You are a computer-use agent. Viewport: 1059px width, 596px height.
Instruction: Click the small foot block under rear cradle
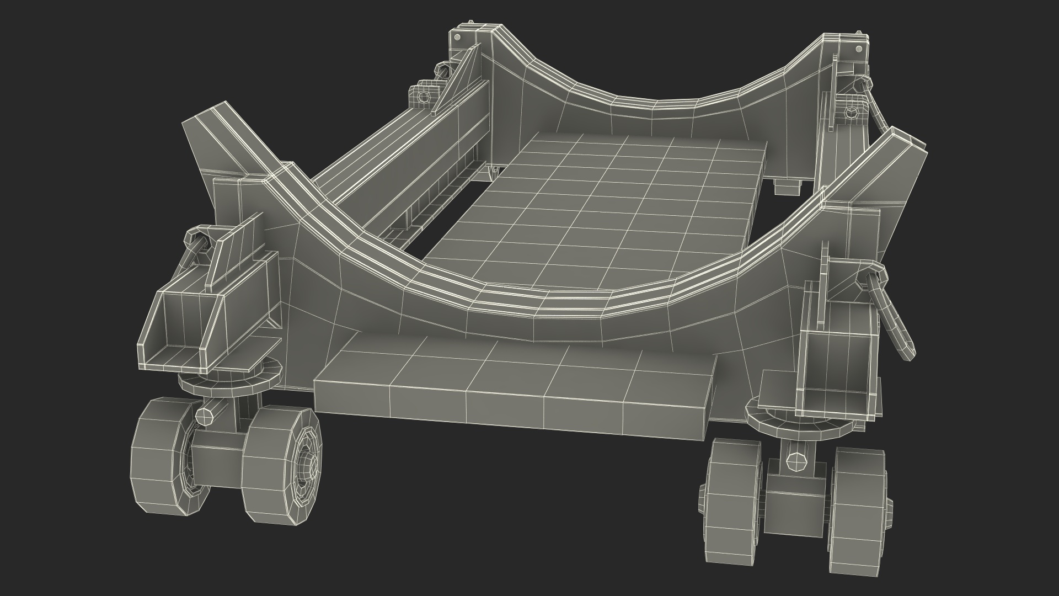click(787, 188)
